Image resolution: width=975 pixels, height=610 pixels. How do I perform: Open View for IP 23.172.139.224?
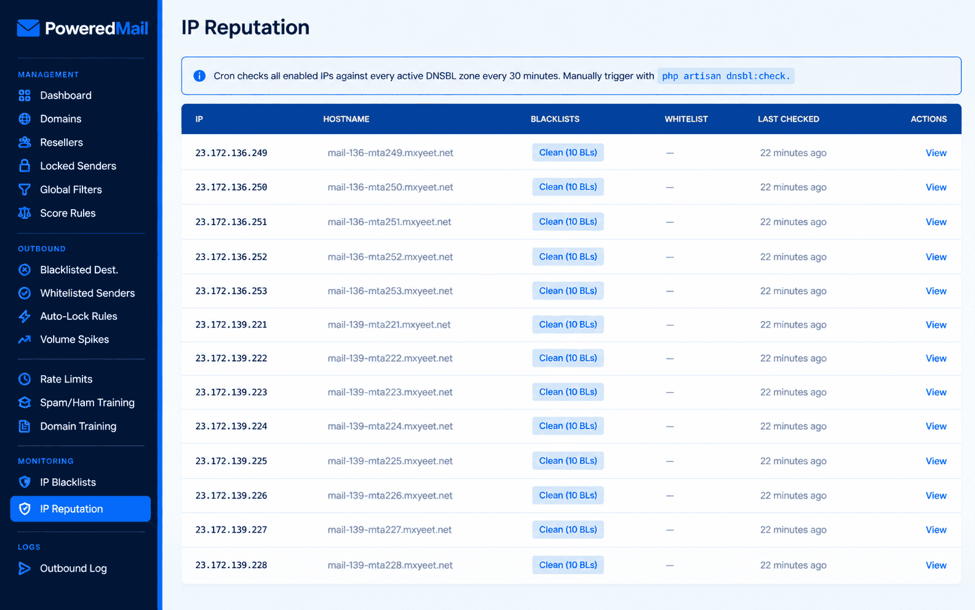click(x=936, y=426)
